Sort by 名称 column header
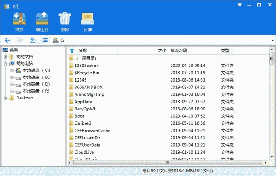The image size is (276, 176). (83, 50)
